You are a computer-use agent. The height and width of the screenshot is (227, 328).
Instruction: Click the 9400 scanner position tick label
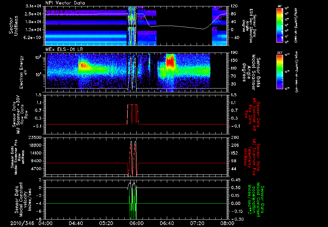pyautogui.click(x=37, y=161)
